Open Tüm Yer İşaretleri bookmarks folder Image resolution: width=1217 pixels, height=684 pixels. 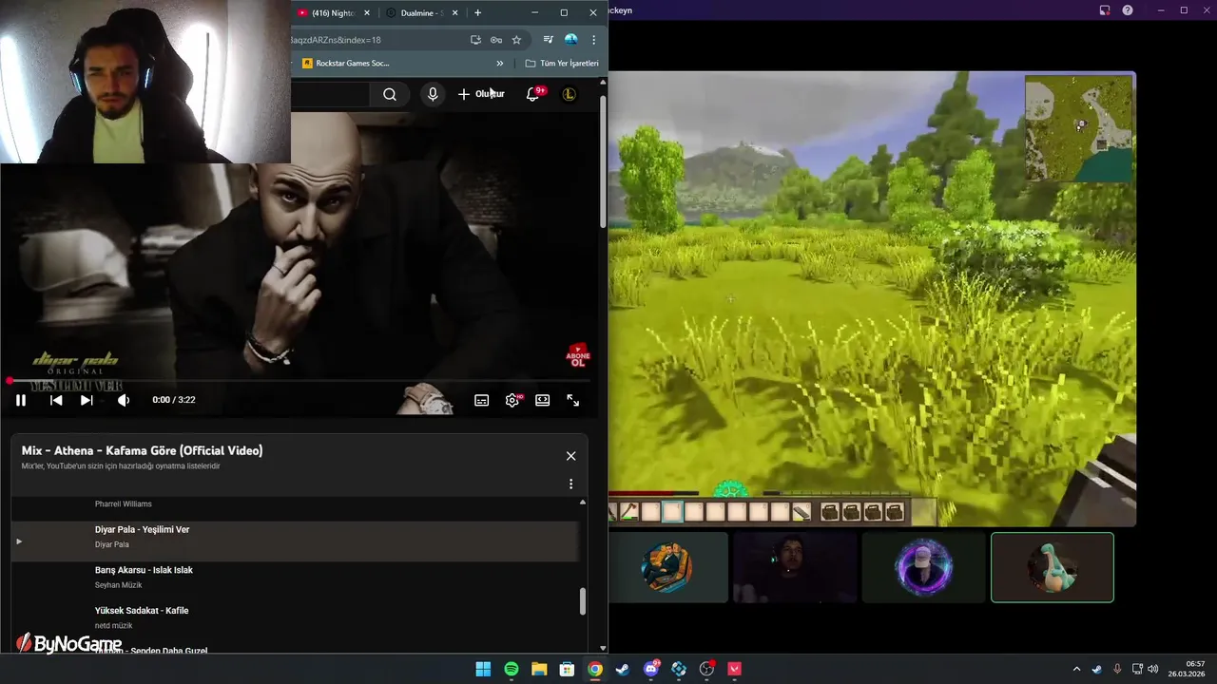click(562, 64)
